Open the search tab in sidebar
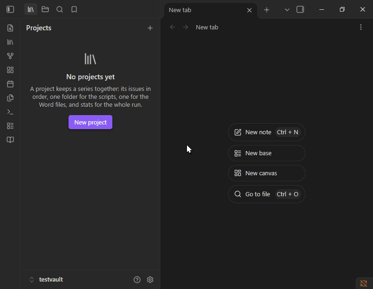 tap(60, 9)
